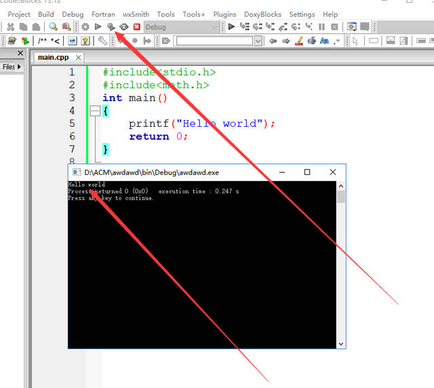Click the Step into instruction debugger icon
The image size is (434, 388).
coord(309,26)
